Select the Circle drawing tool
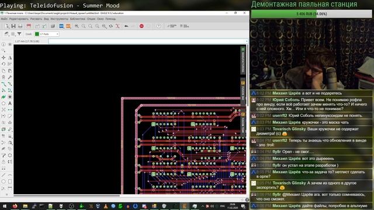Viewport: 374px width, 210px height. 4,181
